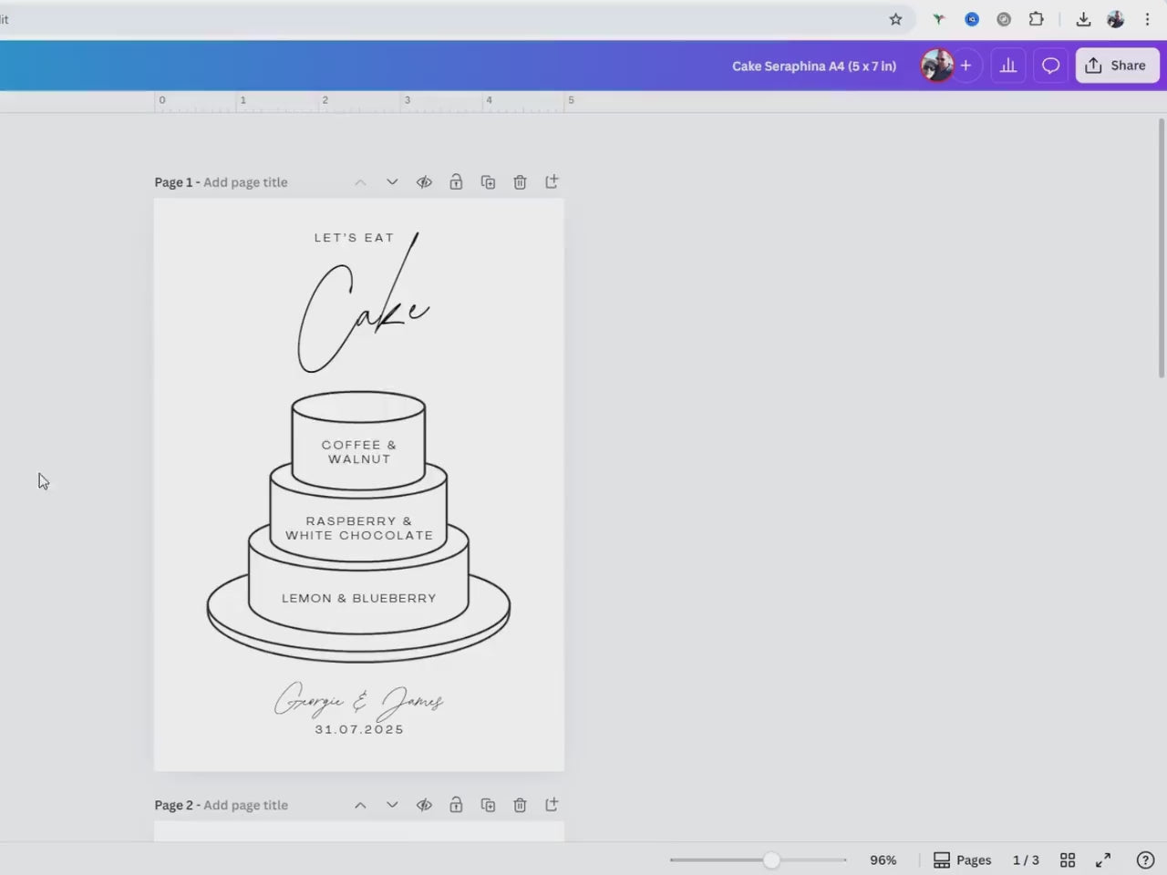Select the LEMON & BLUEBERRY text
The height and width of the screenshot is (875, 1167).
[359, 599]
